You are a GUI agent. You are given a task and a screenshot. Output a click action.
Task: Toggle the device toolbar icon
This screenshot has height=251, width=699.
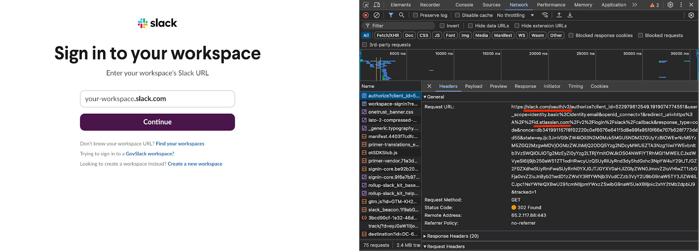click(x=377, y=5)
